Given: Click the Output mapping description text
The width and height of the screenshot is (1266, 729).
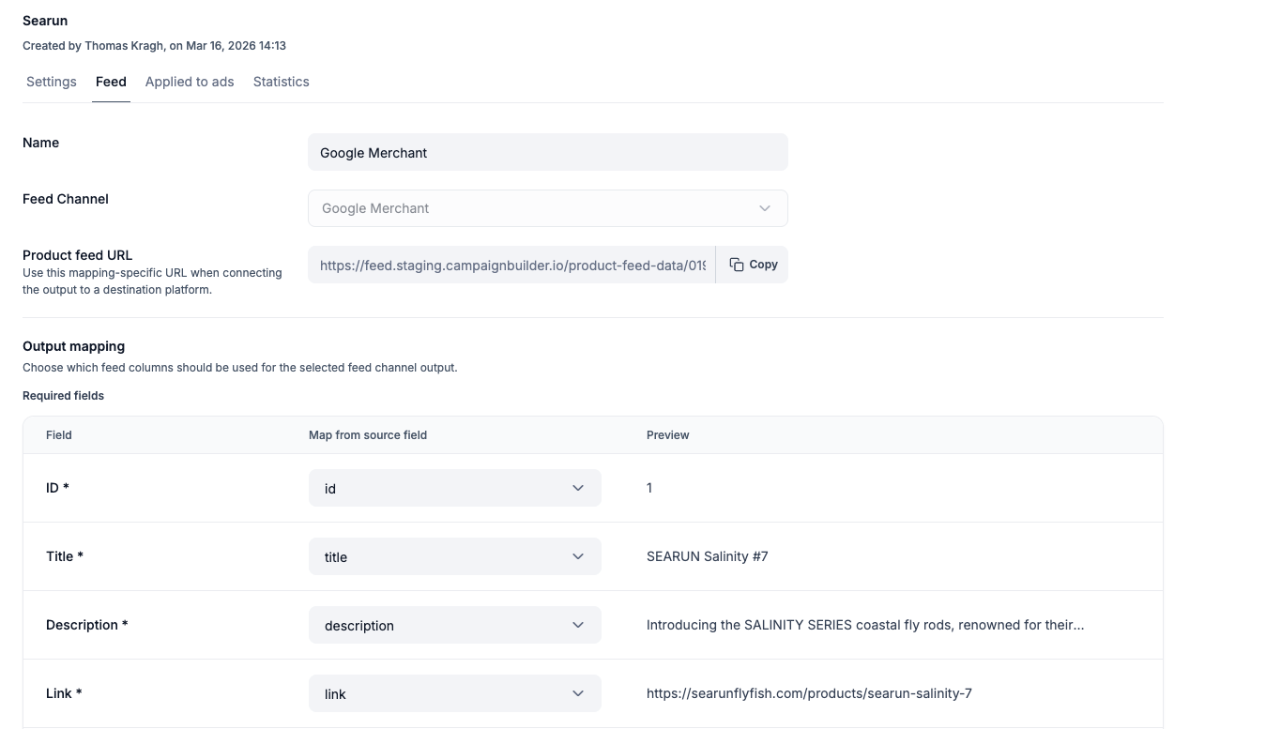Looking at the screenshot, I should (x=239, y=368).
